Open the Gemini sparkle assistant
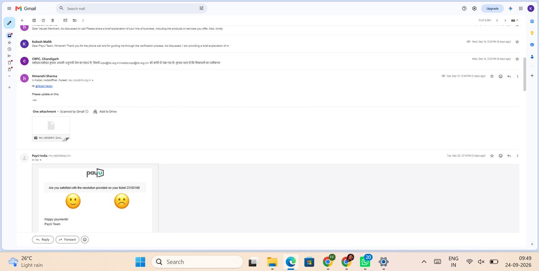Image resolution: width=539 pixels, height=271 pixels. pyautogui.click(x=510, y=9)
